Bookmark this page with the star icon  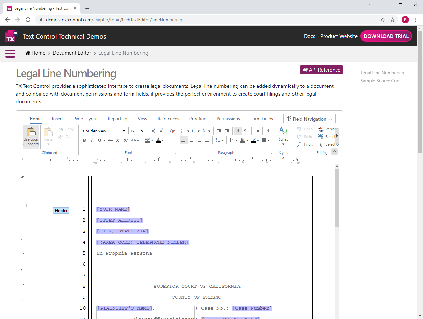[392, 20]
